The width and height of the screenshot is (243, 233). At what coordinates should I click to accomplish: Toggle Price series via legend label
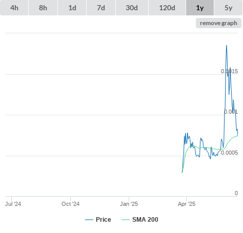click(x=104, y=220)
